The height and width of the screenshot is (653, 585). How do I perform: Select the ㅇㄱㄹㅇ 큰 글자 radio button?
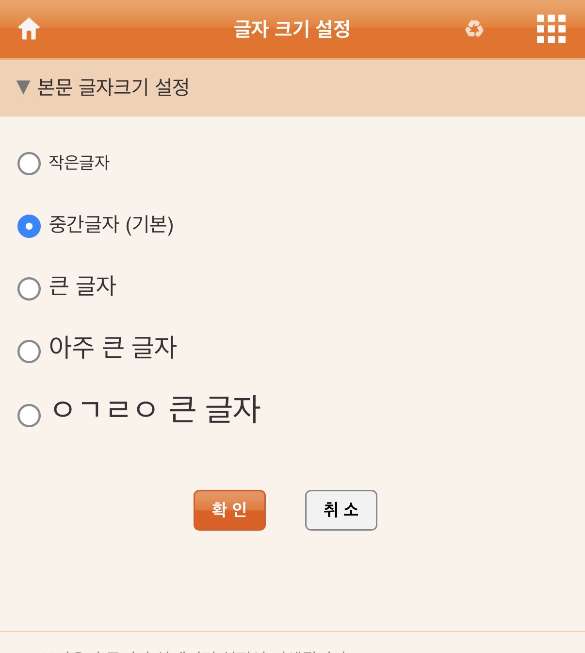tap(29, 416)
